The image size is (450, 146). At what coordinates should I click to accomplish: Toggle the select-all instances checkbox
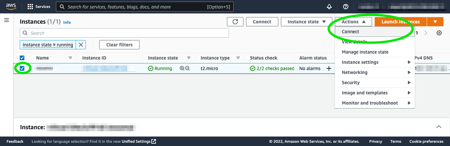point(22,58)
